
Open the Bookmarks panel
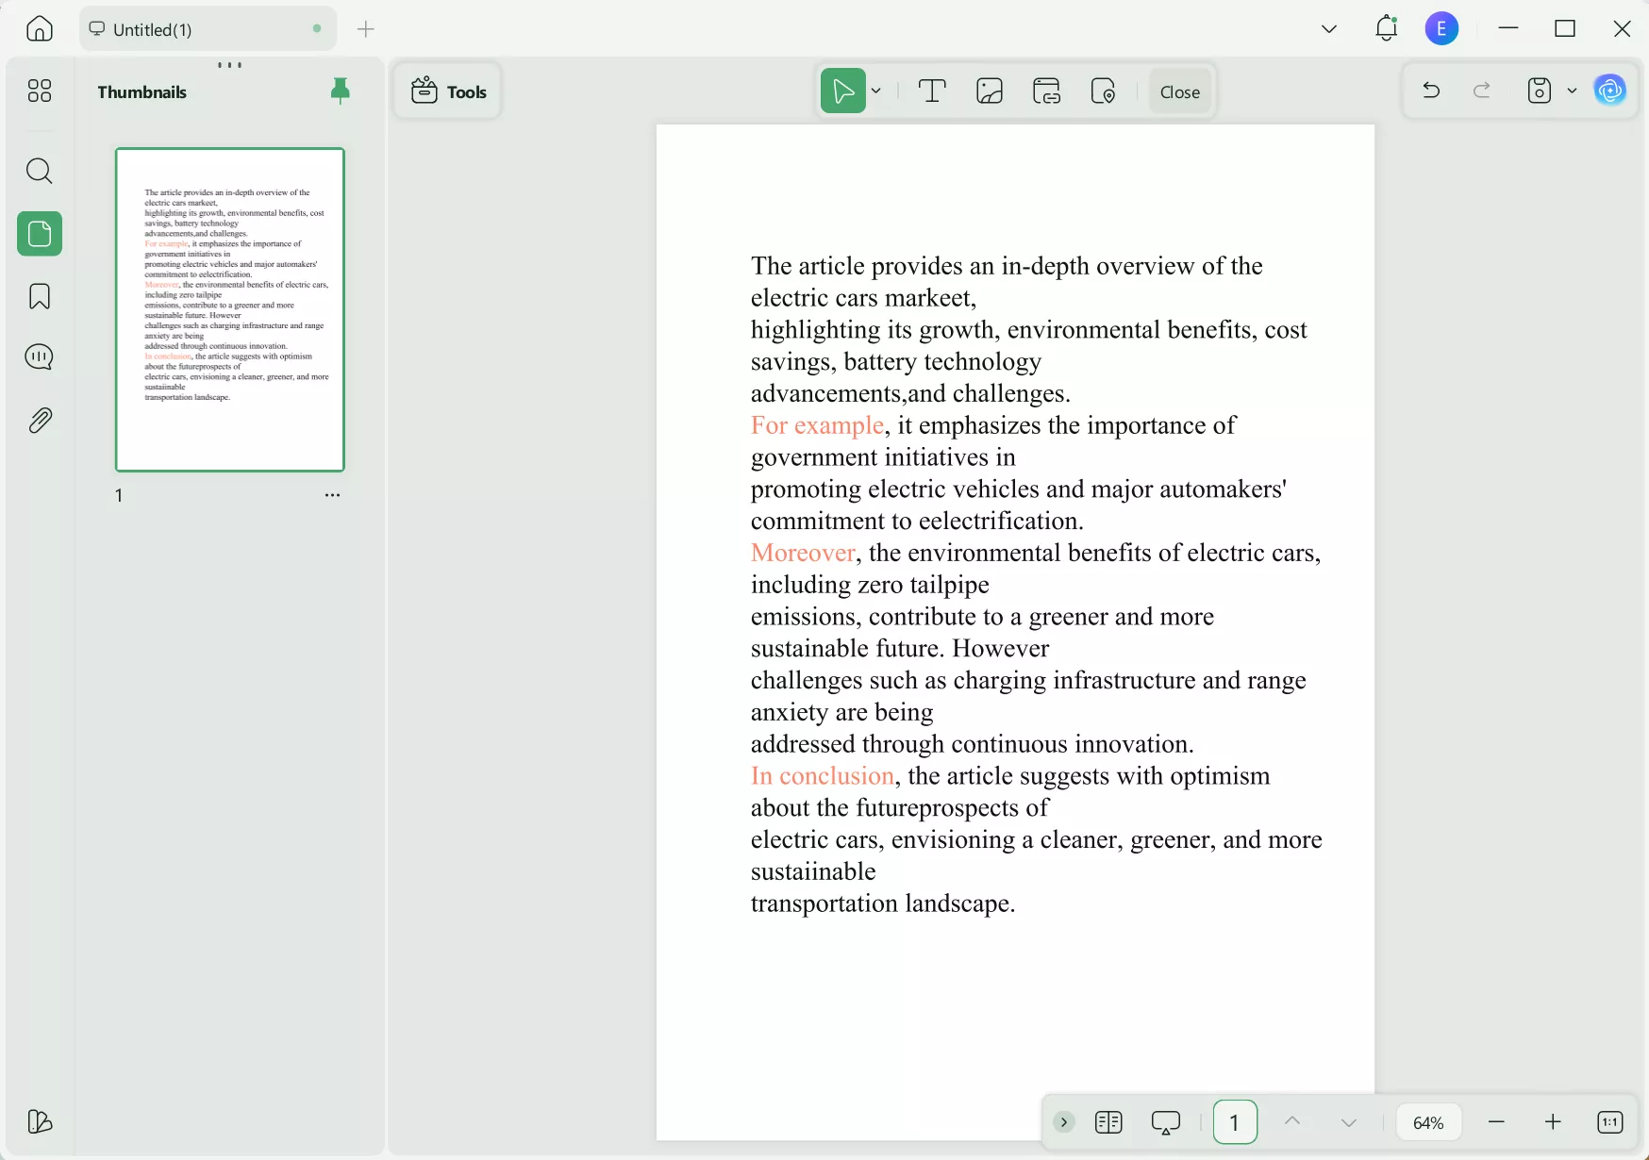point(40,296)
